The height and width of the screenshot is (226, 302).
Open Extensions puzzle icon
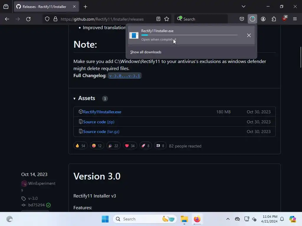coord(274,19)
